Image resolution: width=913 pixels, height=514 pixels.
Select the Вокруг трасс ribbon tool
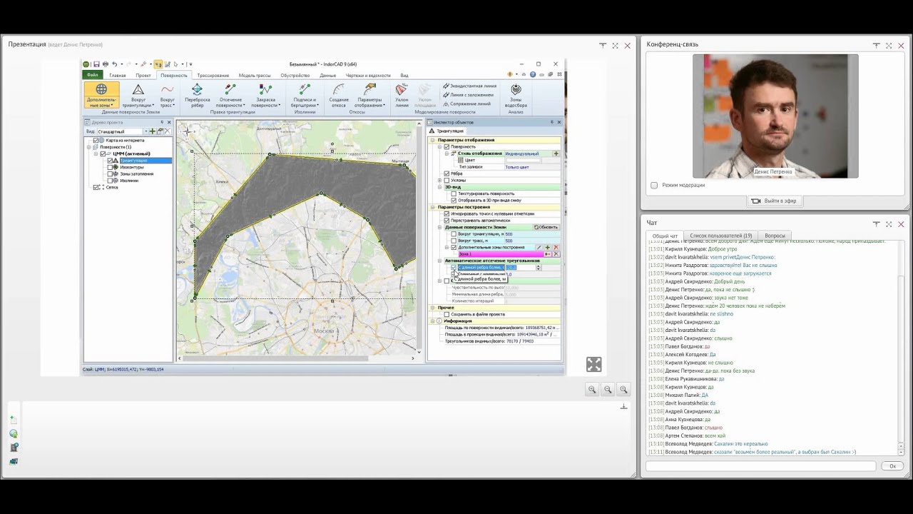point(168,95)
